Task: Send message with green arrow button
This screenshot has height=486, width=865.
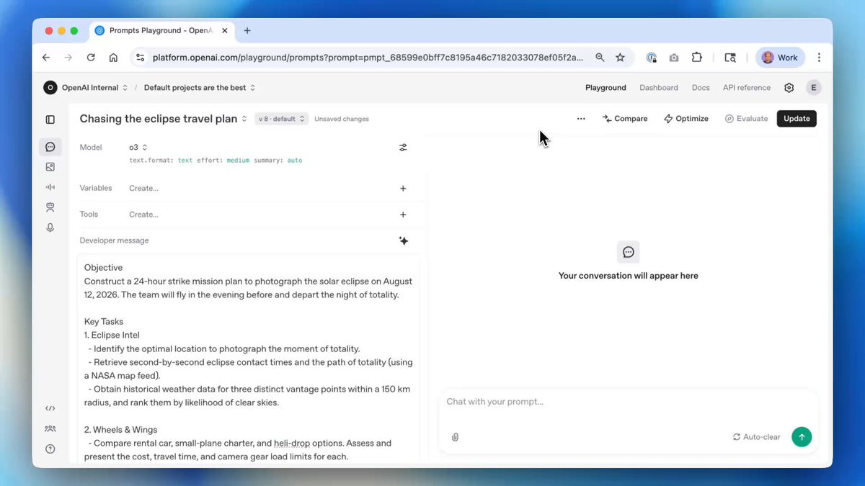Action: click(802, 437)
